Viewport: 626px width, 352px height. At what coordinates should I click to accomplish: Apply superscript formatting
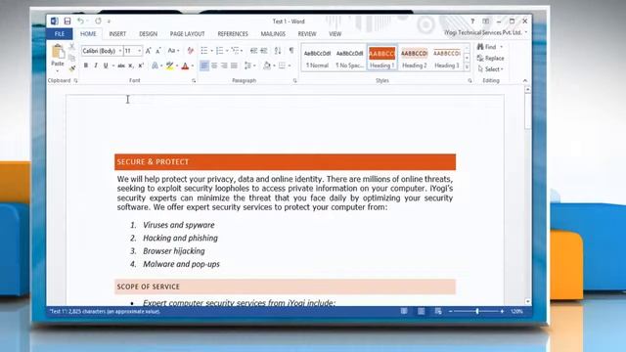click(141, 66)
